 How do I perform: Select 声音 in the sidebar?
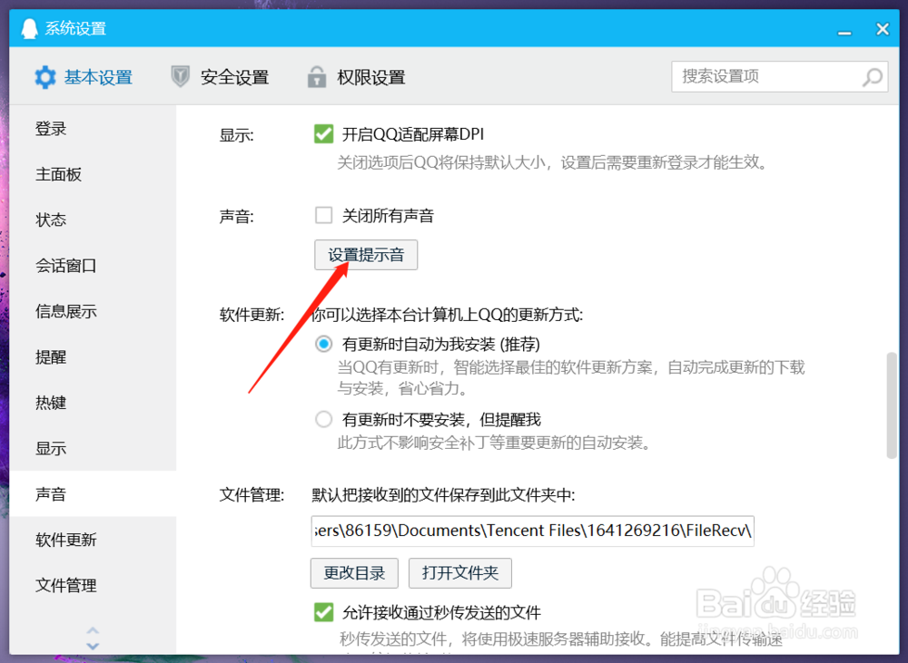[x=93, y=494]
